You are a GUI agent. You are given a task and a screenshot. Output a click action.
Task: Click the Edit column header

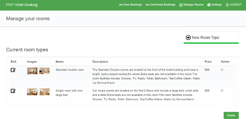[14, 62]
